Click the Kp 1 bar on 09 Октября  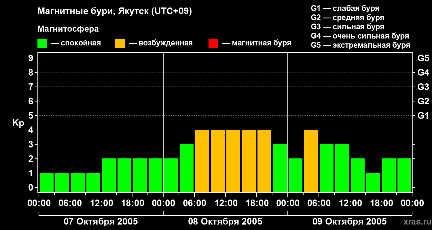pos(373,182)
